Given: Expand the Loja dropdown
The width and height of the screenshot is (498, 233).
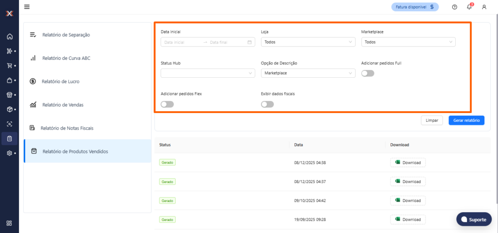Looking at the screenshot, I should [308, 42].
